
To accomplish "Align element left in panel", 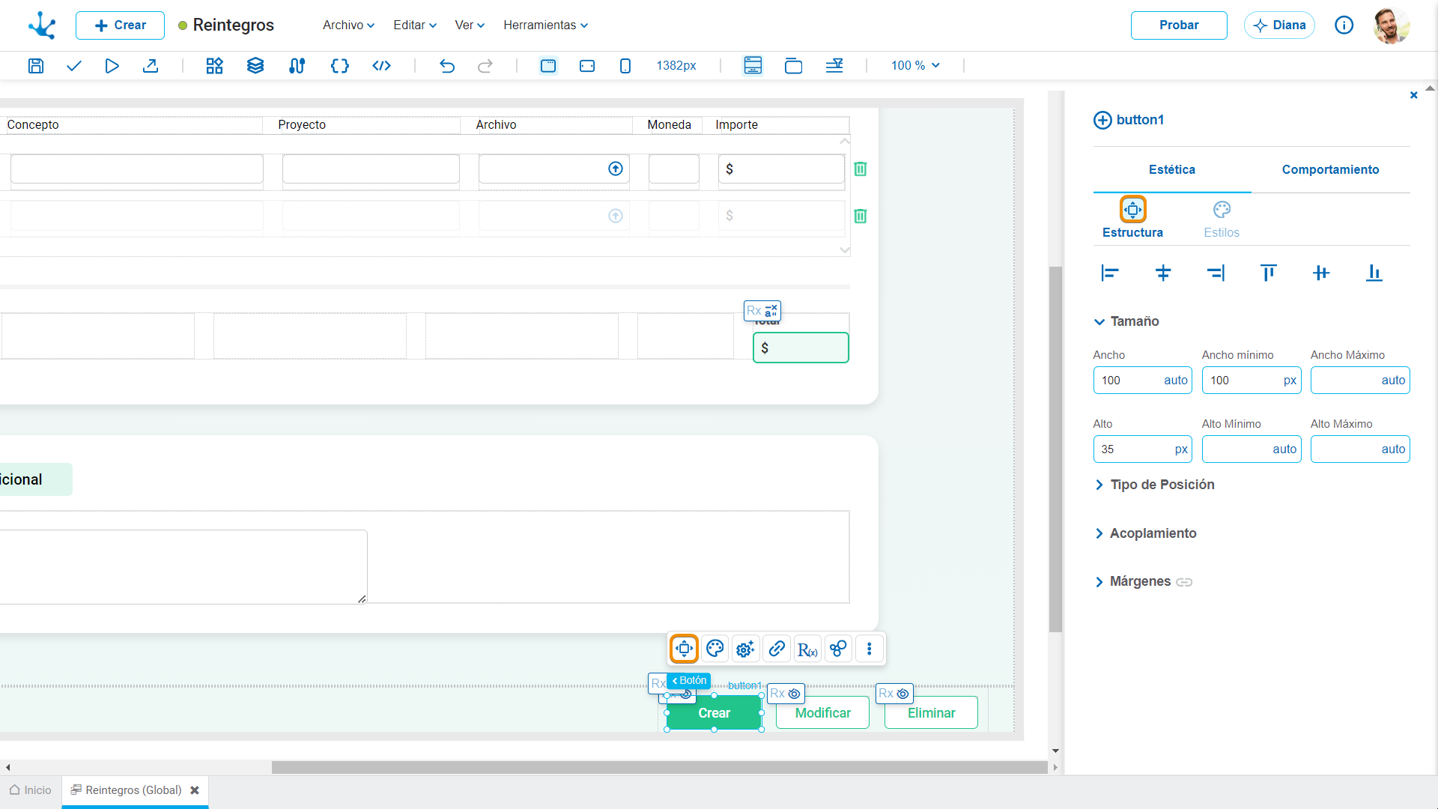I will 1110,273.
